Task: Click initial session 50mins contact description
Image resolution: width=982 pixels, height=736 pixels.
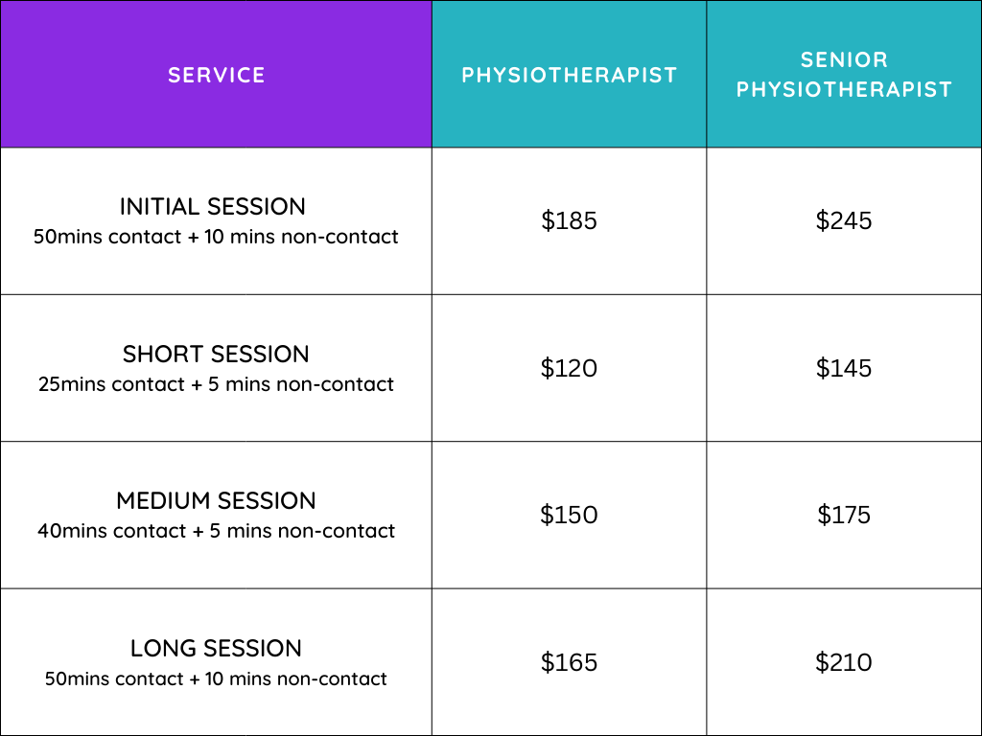Action: pyautogui.click(x=216, y=237)
